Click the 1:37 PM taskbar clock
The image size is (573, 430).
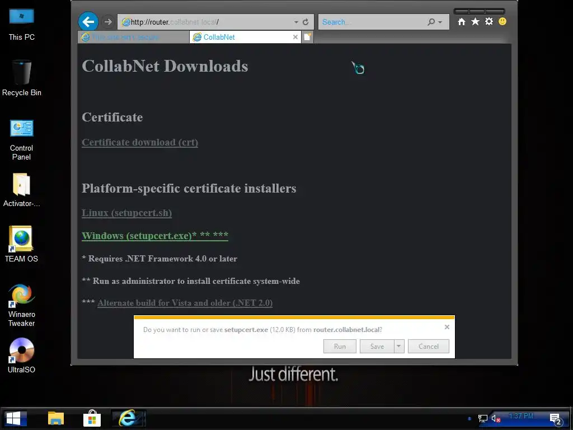[521, 416]
